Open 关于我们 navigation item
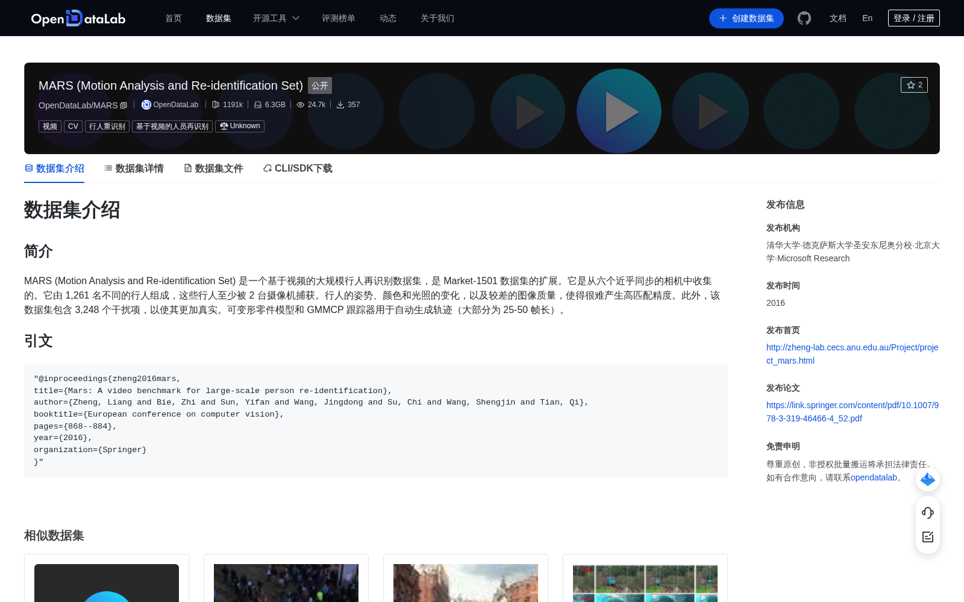This screenshot has height=602, width=964. (x=437, y=18)
